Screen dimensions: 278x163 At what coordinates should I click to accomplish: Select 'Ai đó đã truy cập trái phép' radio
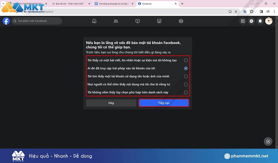pos(186,68)
